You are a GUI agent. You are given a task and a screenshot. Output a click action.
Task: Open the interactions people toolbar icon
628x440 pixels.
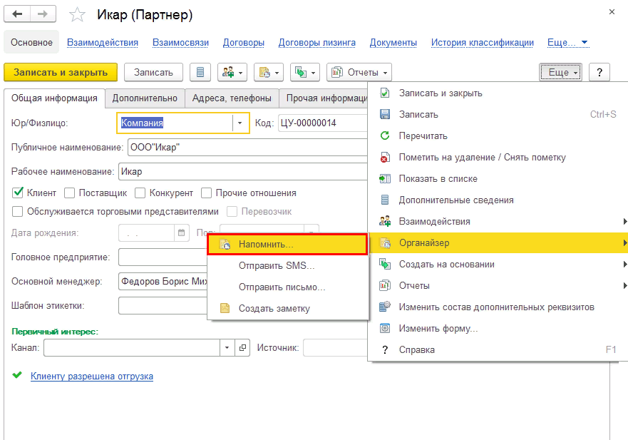pos(233,72)
